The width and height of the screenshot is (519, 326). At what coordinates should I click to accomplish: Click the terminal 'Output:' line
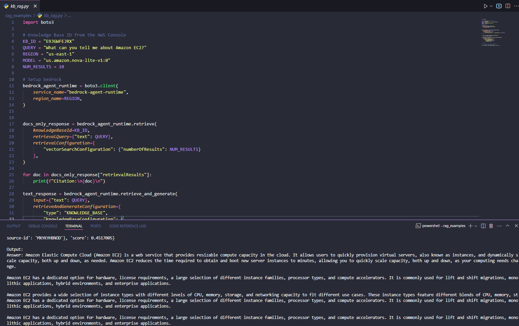pyautogui.click(x=15, y=249)
